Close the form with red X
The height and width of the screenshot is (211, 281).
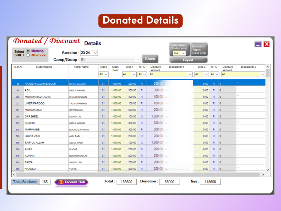tap(267, 44)
